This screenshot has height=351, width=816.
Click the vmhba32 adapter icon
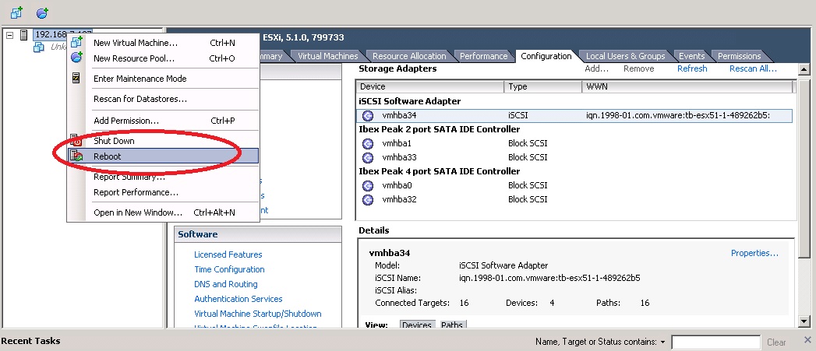click(x=368, y=199)
